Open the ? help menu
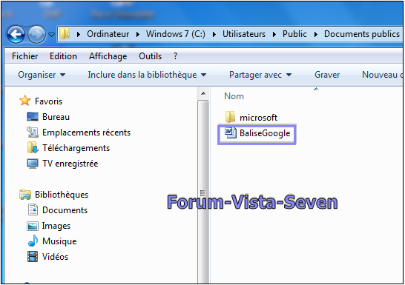This screenshot has width=405, height=285. pyautogui.click(x=176, y=56)
